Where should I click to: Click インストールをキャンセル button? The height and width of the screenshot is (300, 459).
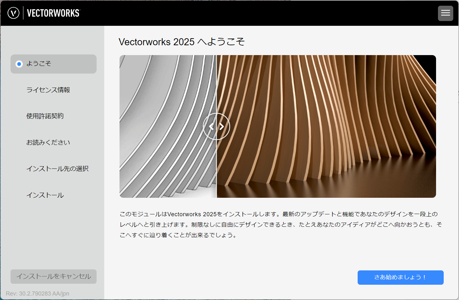(54, 276)
